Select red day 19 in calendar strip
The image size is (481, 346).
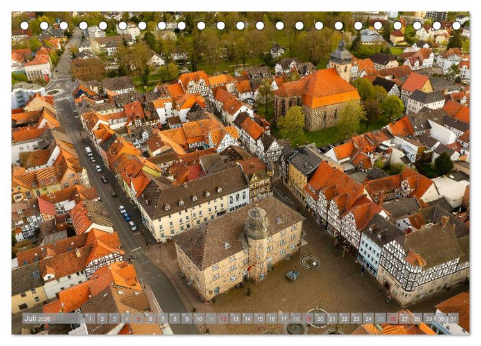pyautogui.click(x=308, y=318)
